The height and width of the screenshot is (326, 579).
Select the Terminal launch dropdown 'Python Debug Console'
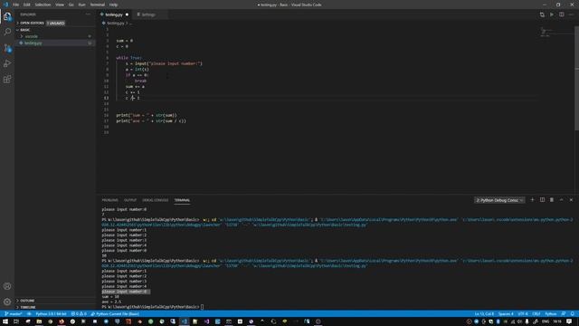[x=499, y=200]
